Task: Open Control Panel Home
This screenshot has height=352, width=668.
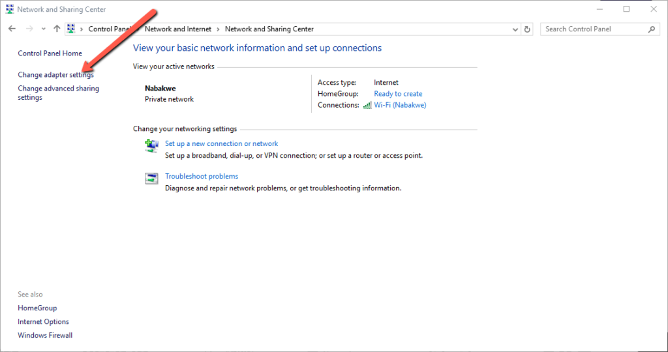Action: click(x=50, y=53)
